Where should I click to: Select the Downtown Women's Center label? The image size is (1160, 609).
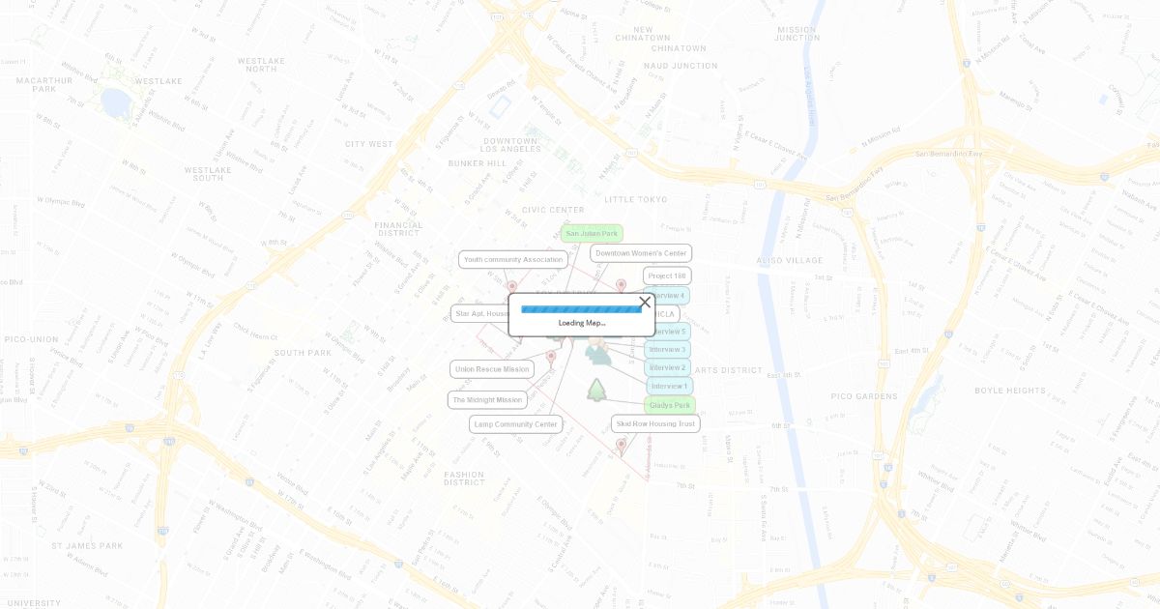point(641,253)
